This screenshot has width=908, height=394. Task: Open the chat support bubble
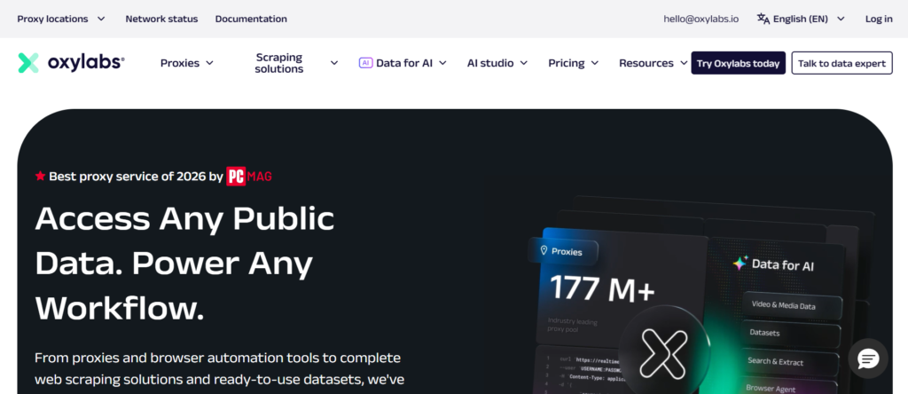coord(868,359)
